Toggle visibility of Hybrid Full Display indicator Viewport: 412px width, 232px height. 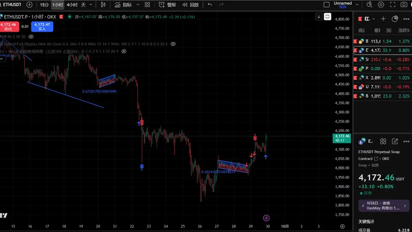point(173,44)
